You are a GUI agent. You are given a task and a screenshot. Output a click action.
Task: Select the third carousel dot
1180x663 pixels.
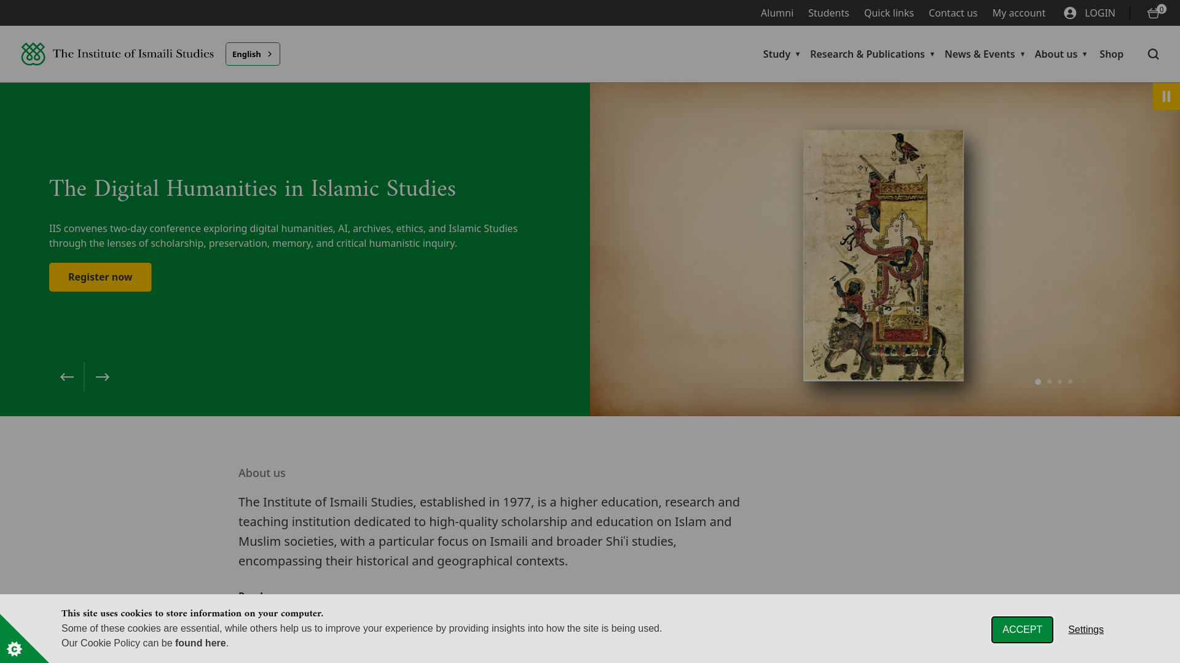[x=1060, y=382]
